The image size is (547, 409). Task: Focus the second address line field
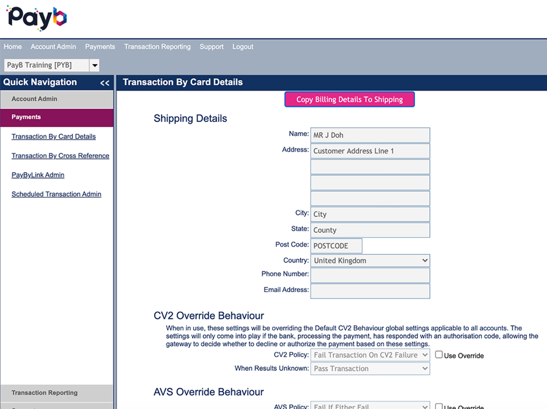click(370, 167)
